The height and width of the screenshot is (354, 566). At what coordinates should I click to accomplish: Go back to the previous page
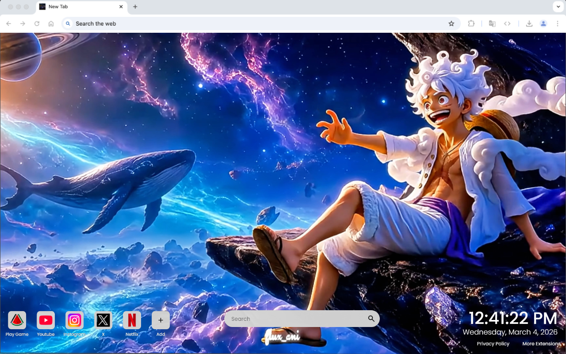click(9, 23)
